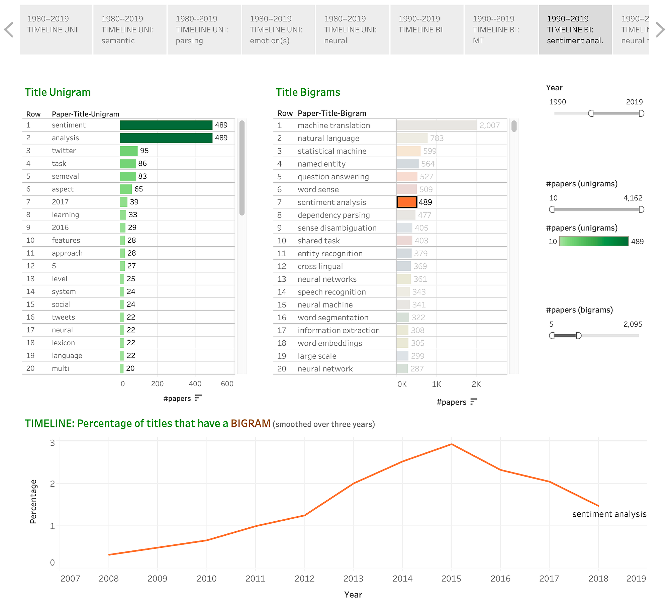Select the machine translation bigram bar
The height and width of the screenshot is (602, 669).
pyautogui.click(x=436, y=125)
